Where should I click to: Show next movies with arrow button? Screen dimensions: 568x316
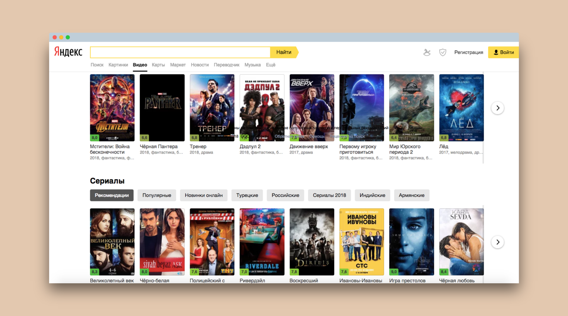pos(498,108)
